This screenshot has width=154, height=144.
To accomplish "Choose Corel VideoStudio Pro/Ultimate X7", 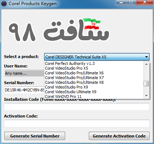I will 94,78.
